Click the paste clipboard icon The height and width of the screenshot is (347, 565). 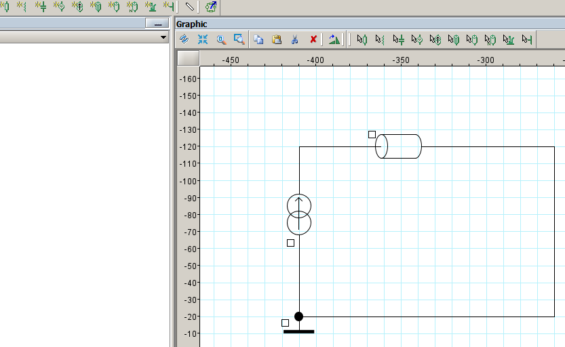[x=277, y=39]
